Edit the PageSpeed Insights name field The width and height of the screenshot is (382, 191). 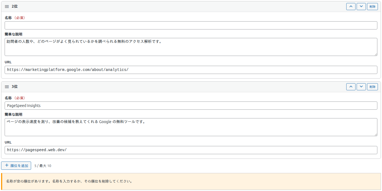(x=191, y=106)
